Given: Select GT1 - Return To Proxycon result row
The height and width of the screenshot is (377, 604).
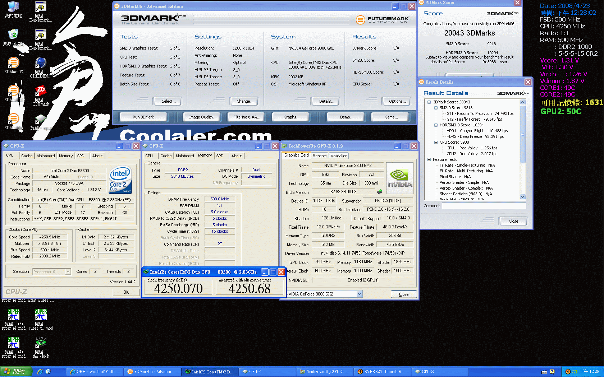Looking at the screenshot, I should pos(480,113).
